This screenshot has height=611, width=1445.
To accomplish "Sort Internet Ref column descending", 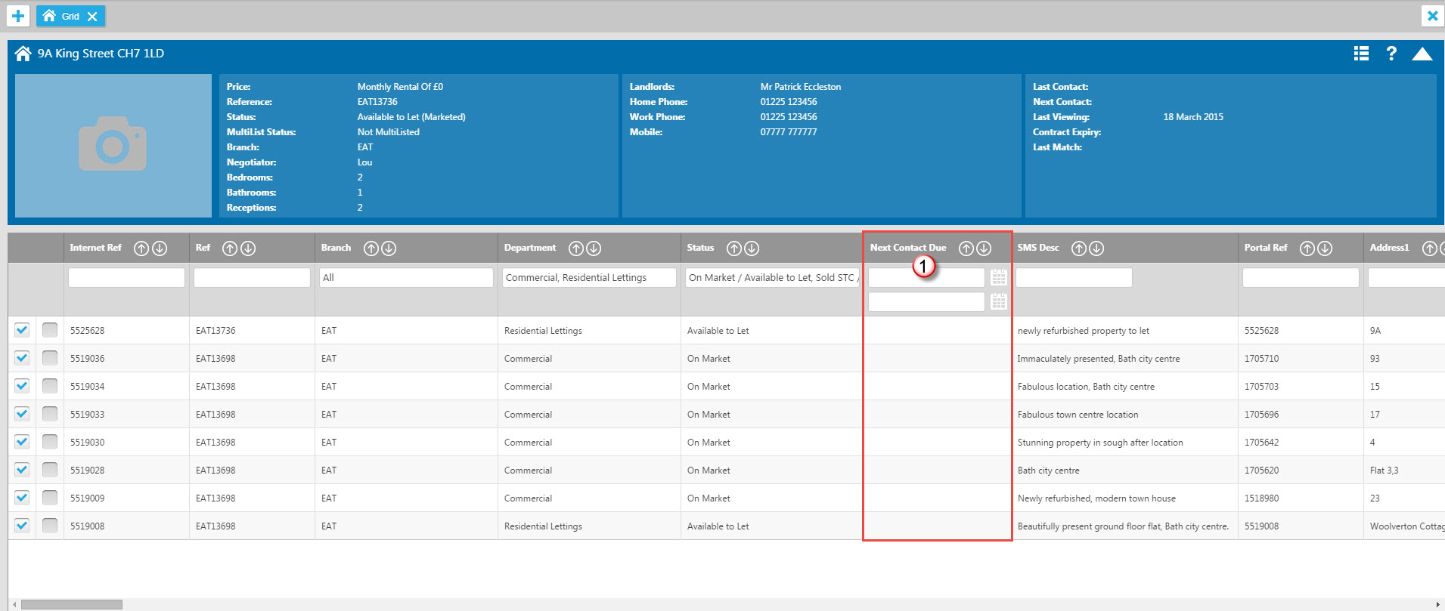I will 160,248.
